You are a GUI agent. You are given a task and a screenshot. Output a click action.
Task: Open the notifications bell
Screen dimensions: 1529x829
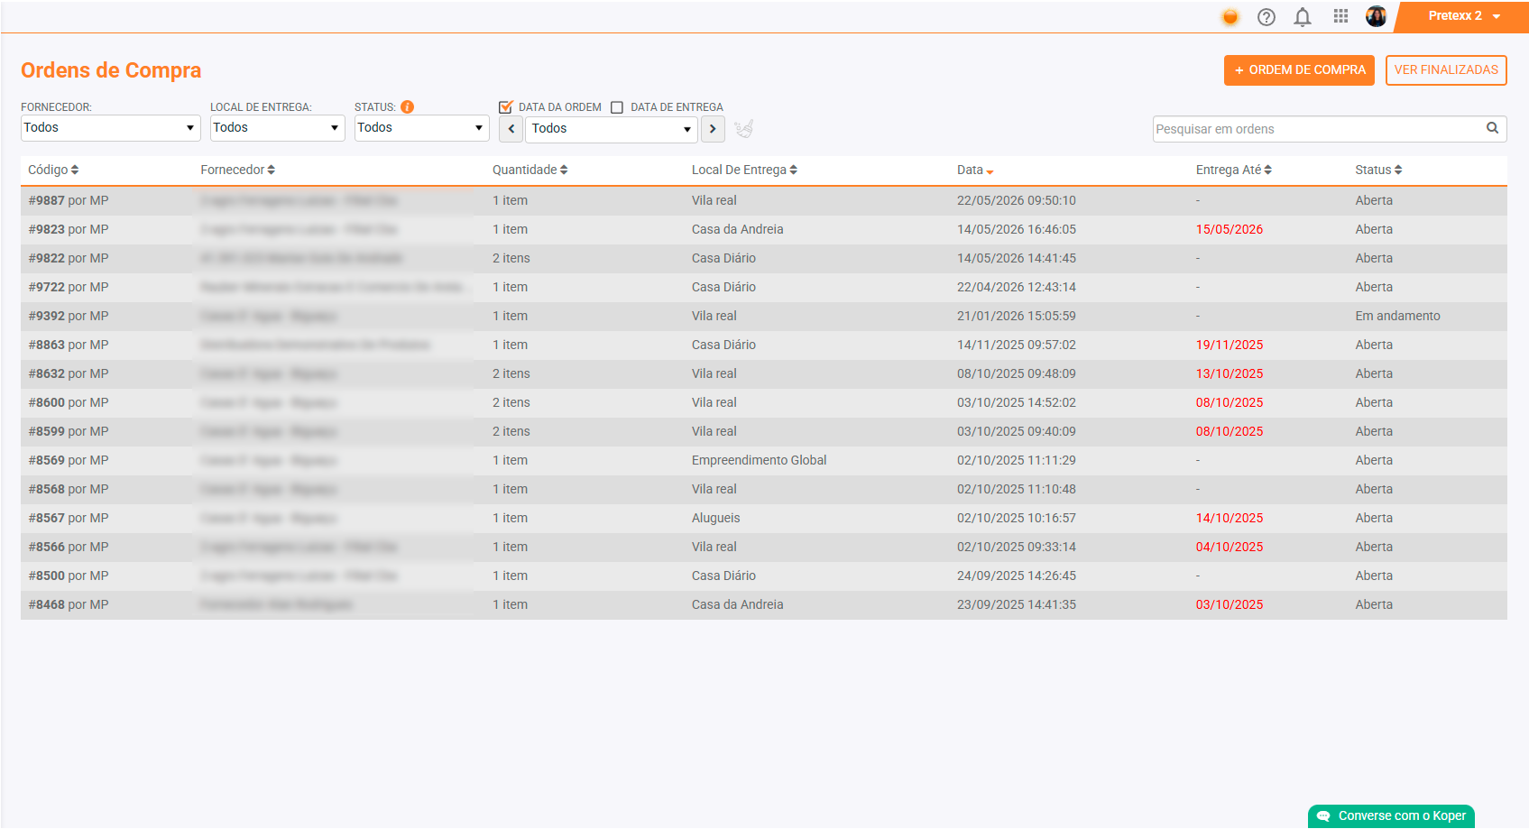1303,16
